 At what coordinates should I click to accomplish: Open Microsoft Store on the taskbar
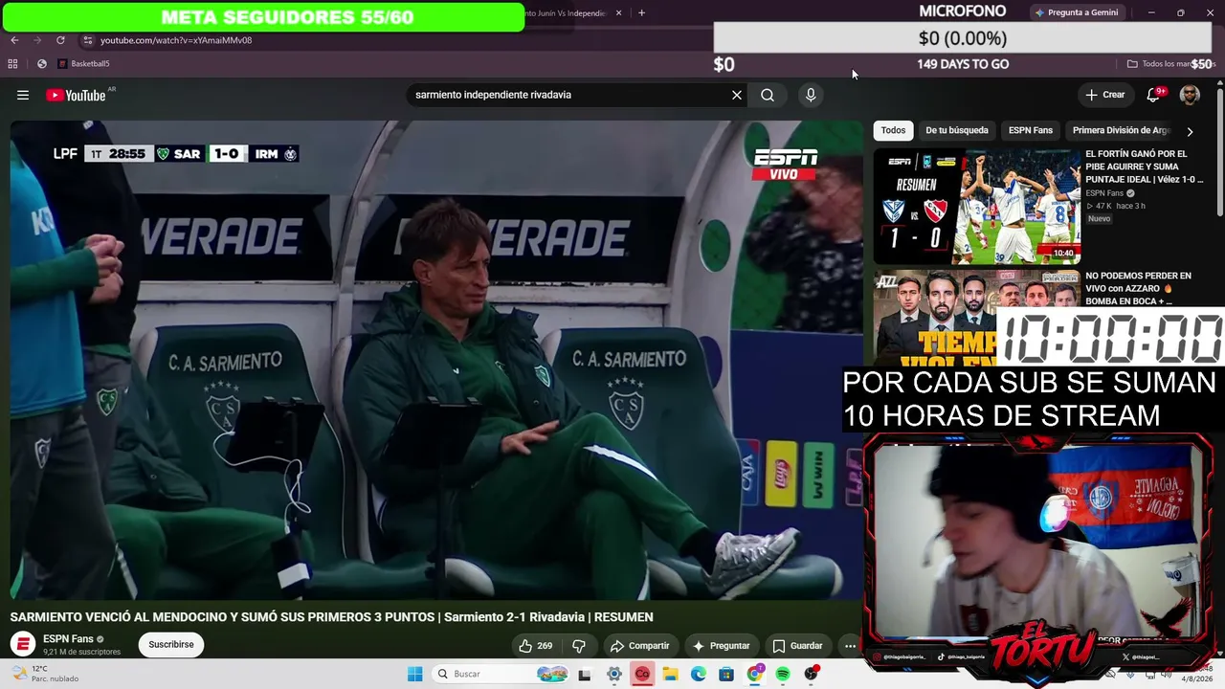coord(726,674)
